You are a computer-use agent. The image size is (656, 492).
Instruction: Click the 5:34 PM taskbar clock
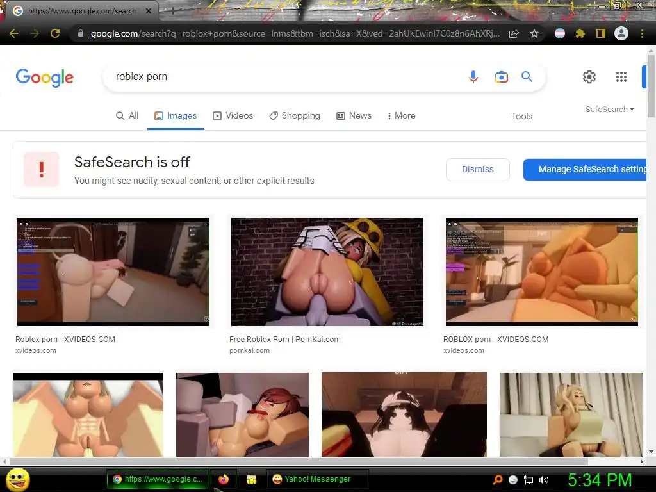pyautogui.click(x=600, y=480)
